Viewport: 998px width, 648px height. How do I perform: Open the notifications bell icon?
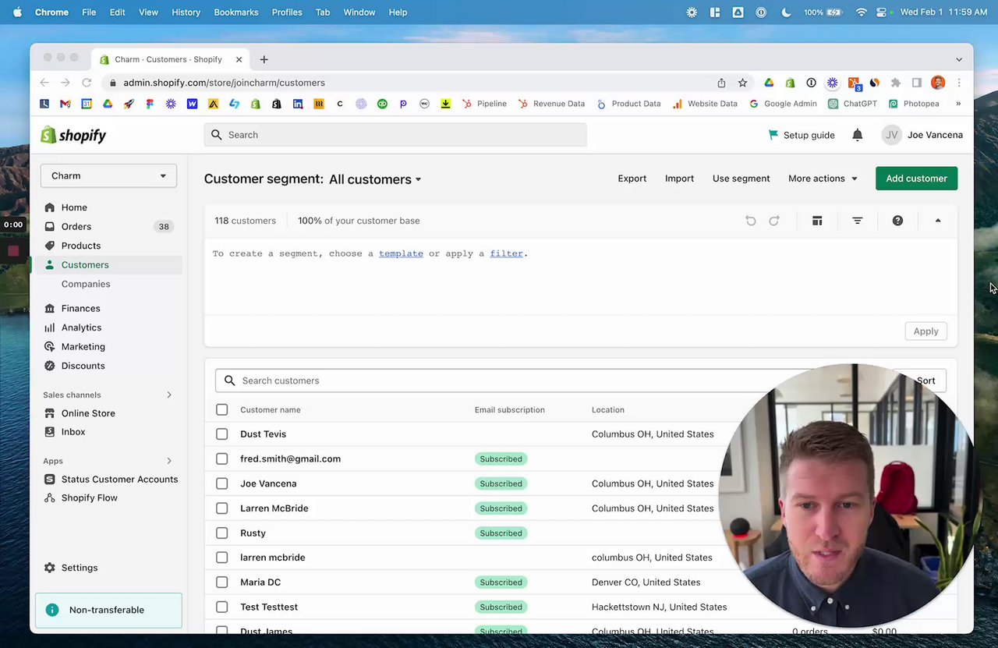coord(858,135)
